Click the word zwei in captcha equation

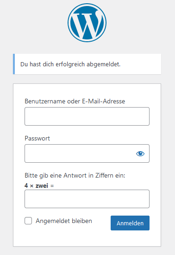click(42, 185)
